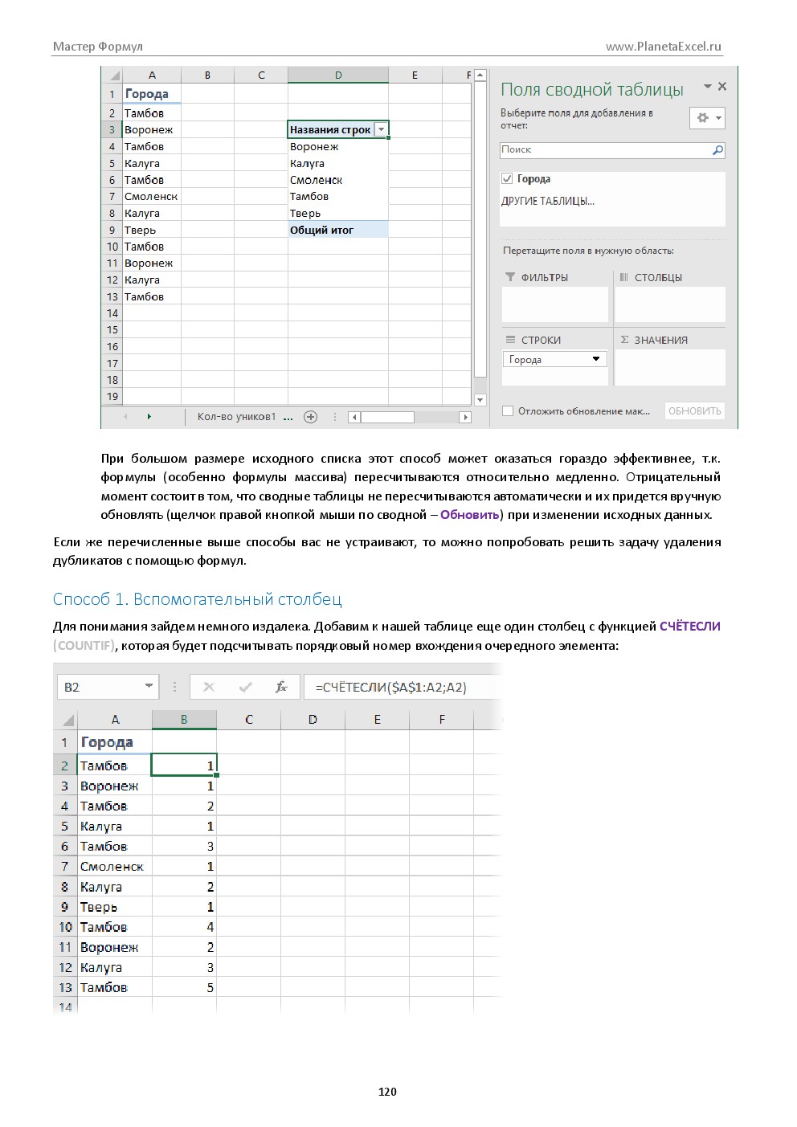Click cell Тверь in lower sheet column A
The image size is (797, 1127).
click(x=115, y=907)
